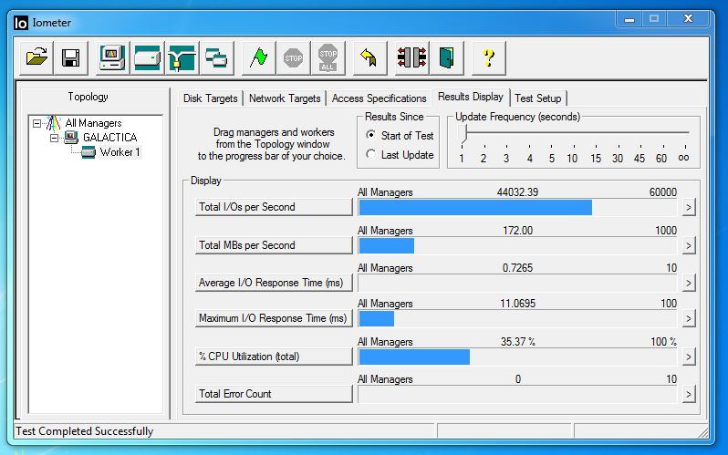
Task: Open details arrow for Average I/O Response Time
Action: tap(689, 283)
